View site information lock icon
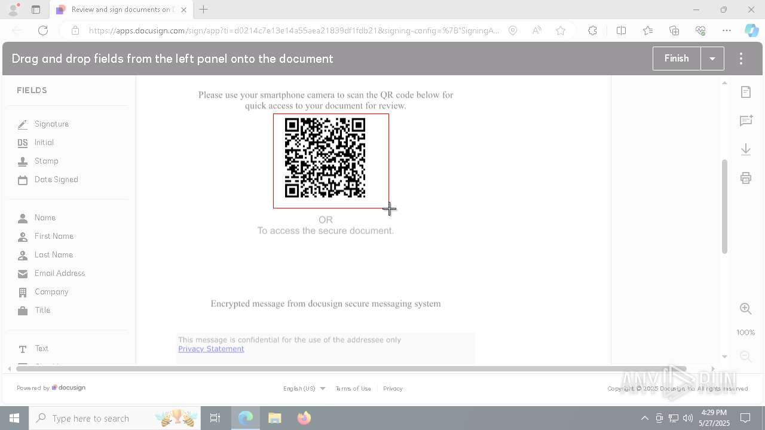 [x=75, y=30]
